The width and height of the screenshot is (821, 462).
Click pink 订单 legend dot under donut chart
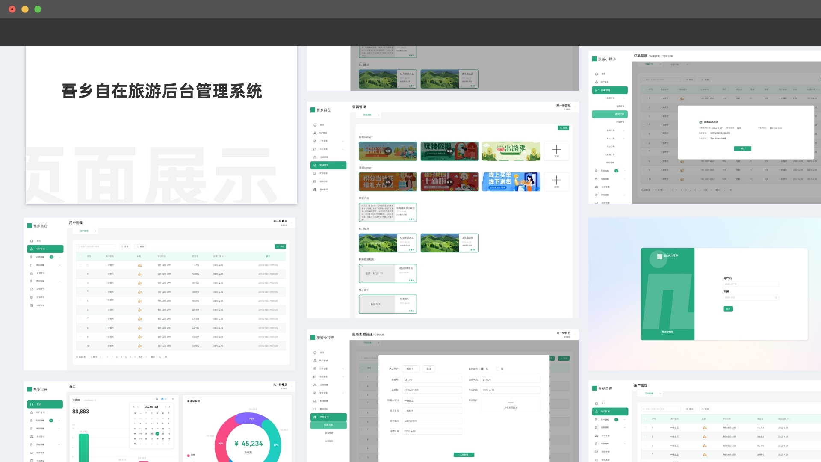click(189, 455)
